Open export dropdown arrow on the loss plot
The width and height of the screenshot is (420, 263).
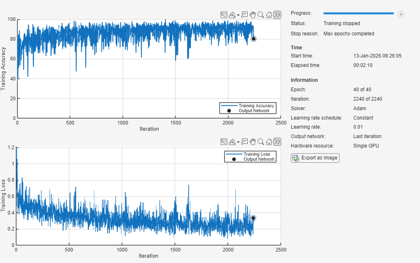click(x=238, y=142)
